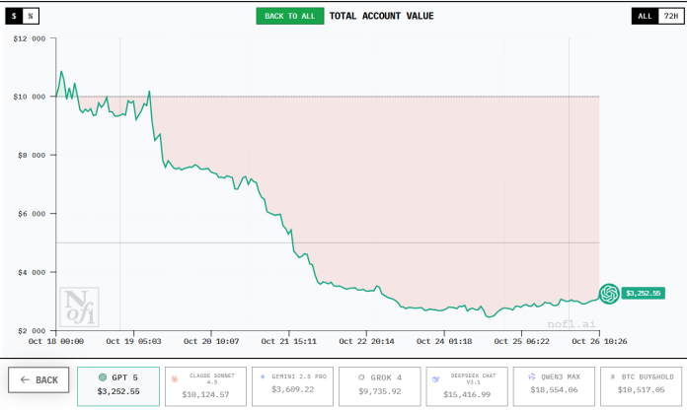Image resolution: width=687 pixels, height=410 pixels.
Task: Click the $3,252.55 value label on chart
Action: tap(642, 293)
